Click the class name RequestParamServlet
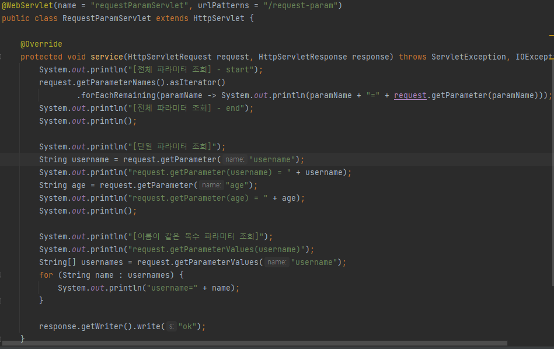Viewport: 554px width, 349px height. 107,18
